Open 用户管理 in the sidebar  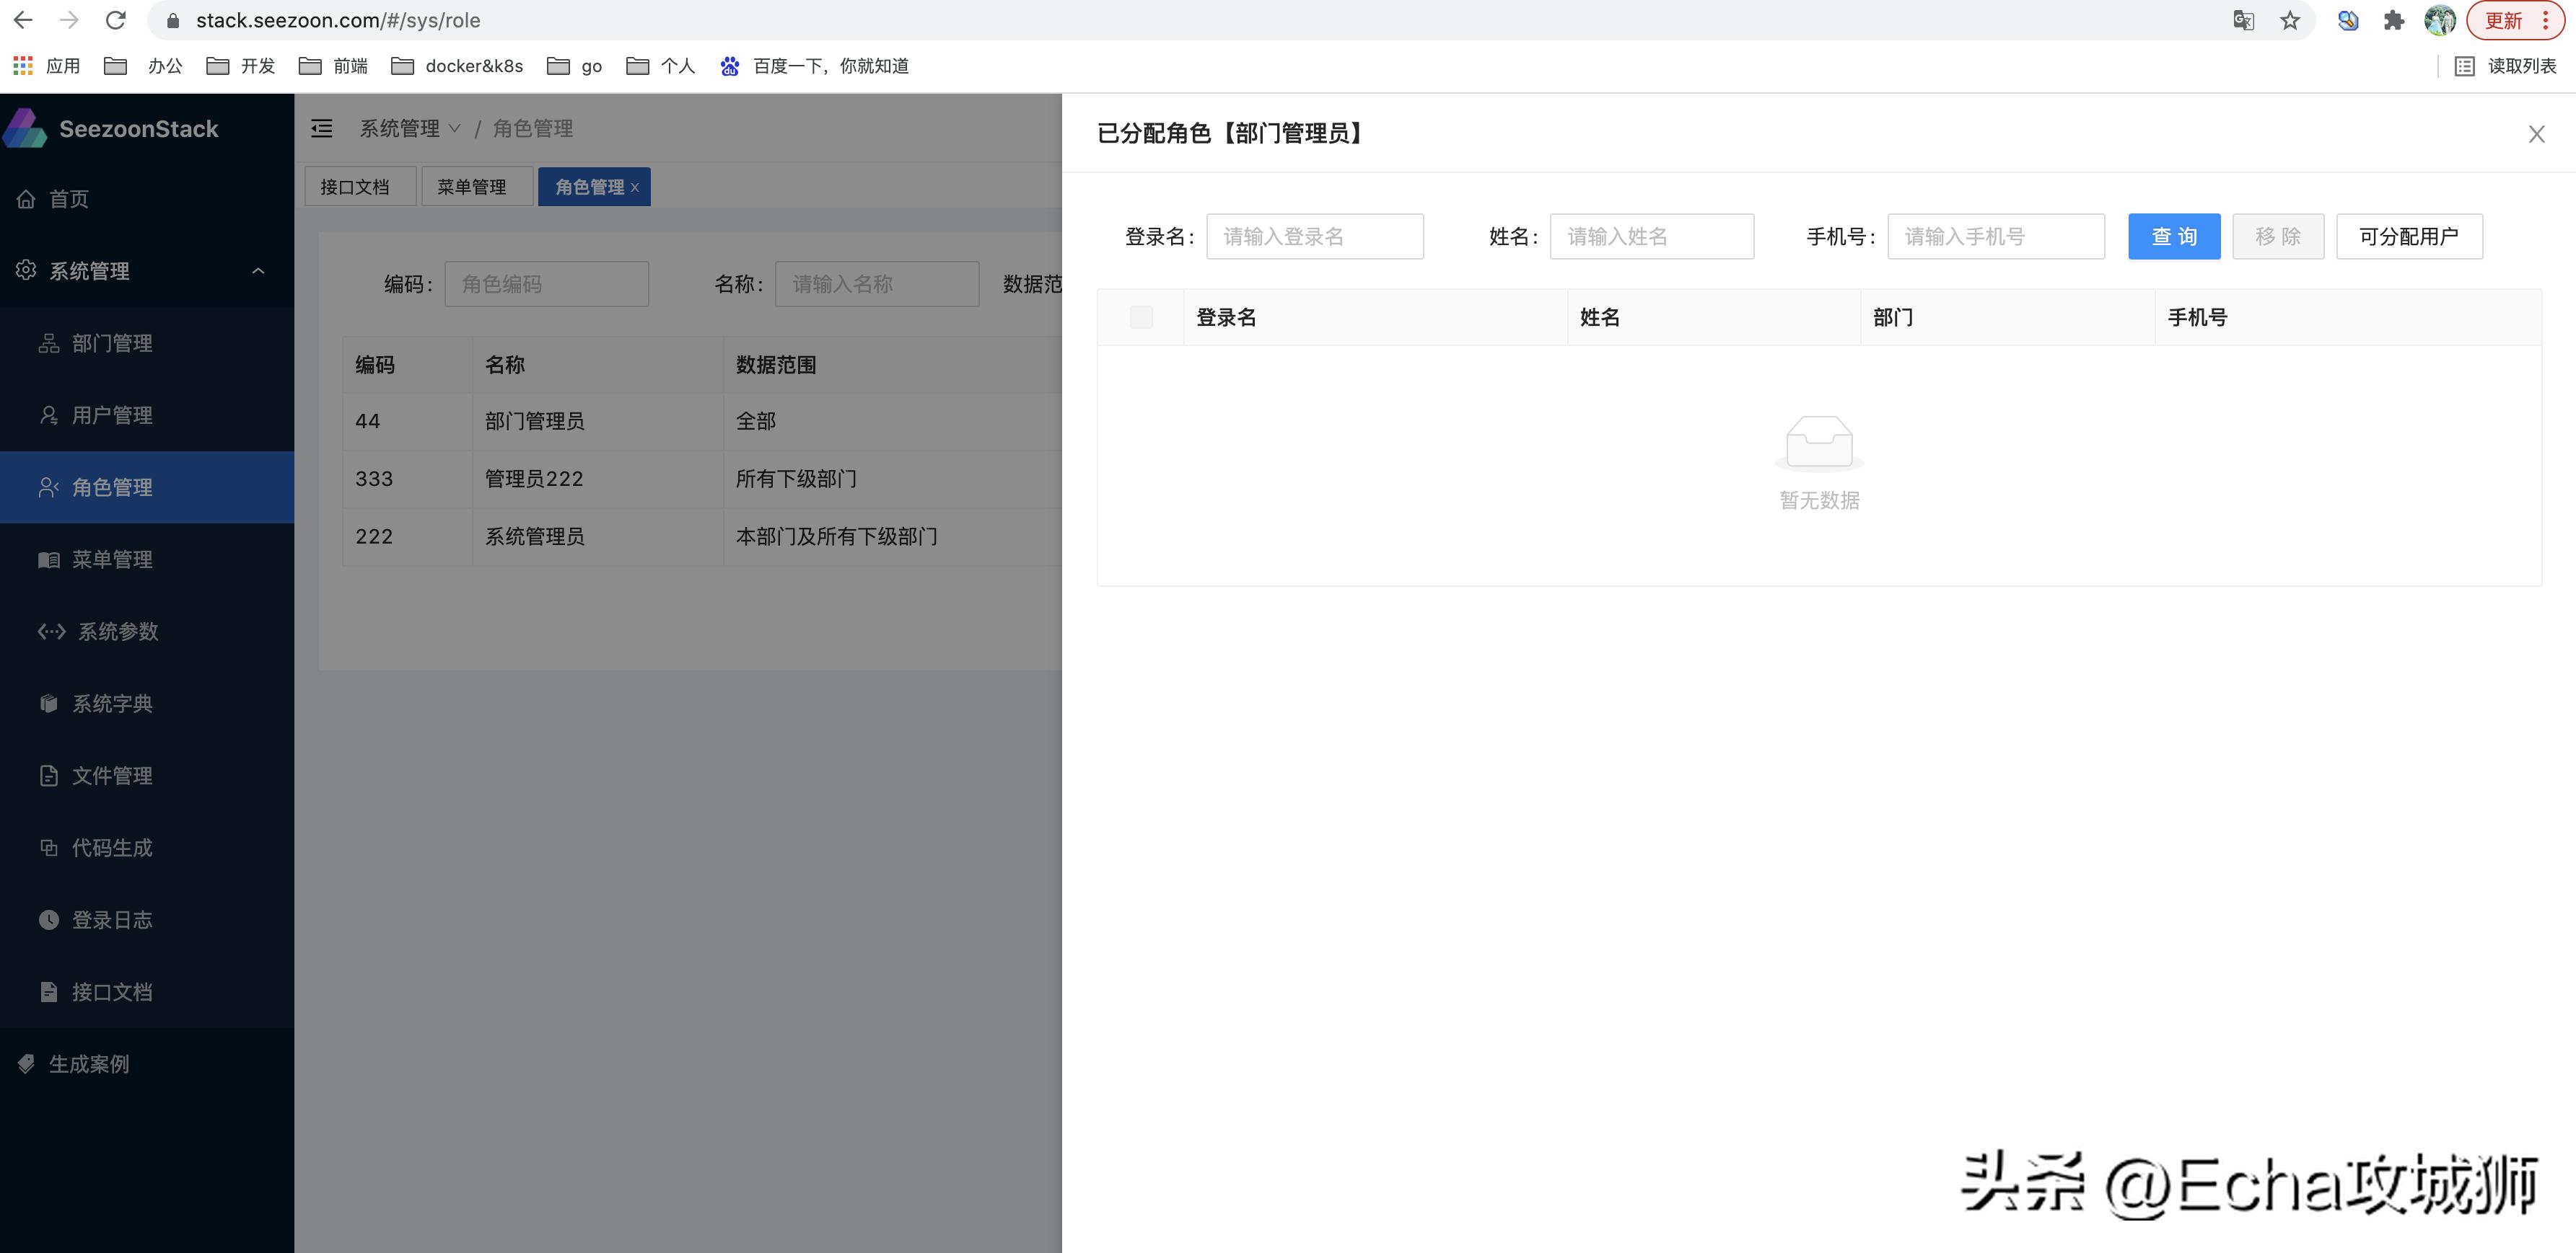click(x=147, y=415)
